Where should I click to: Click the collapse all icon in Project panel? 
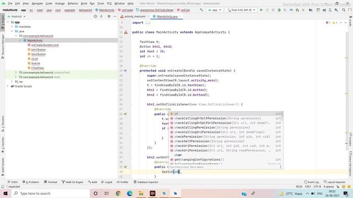pyautogui.click(x=101, y=16)
